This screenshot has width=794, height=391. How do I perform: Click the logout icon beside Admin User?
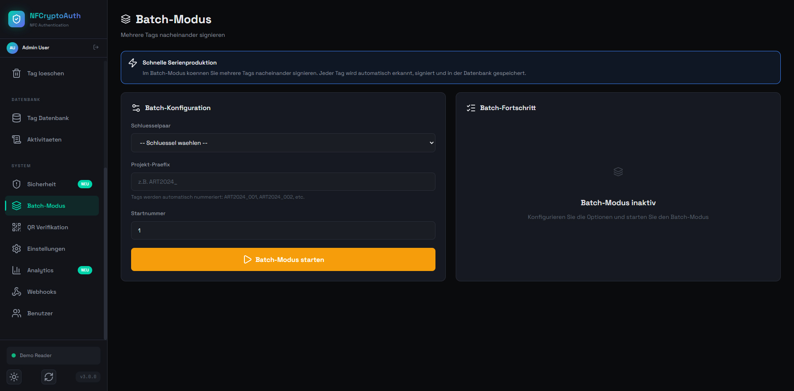pyautogui.click(x=96, y=48)
